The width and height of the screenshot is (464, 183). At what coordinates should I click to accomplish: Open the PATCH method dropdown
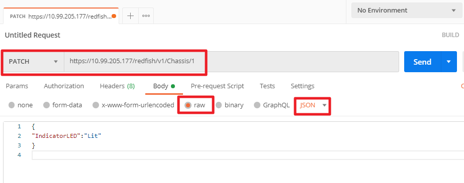(x=34, y=62)
